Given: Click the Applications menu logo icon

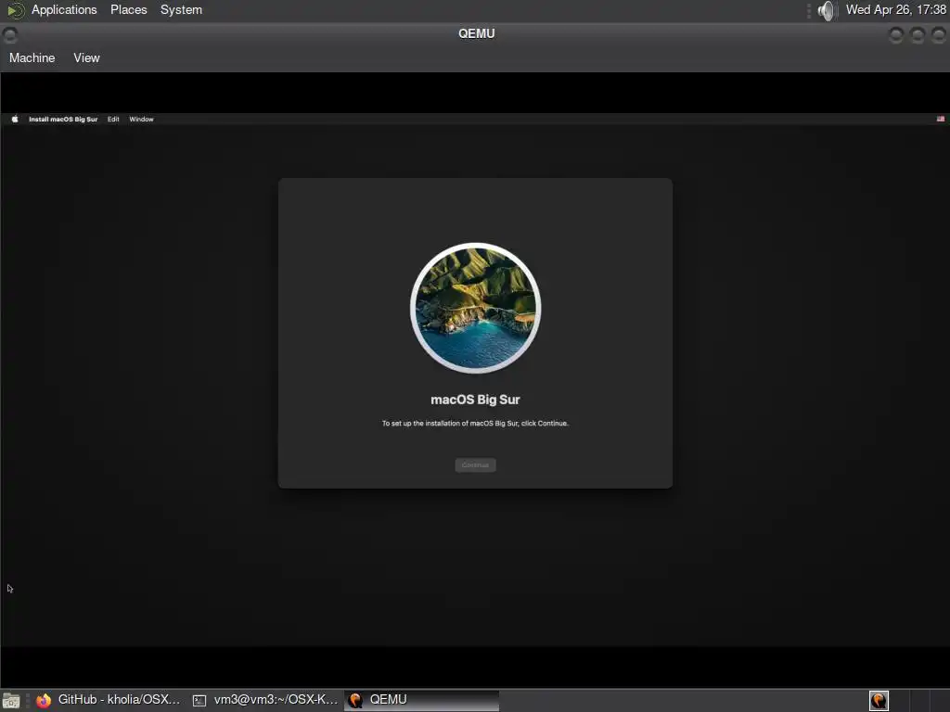Looking at the screenshot, I should coord(15,10).
